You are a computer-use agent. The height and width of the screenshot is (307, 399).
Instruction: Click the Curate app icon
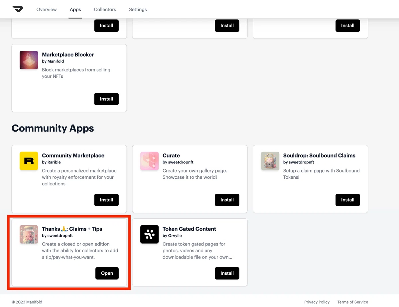click(x=150, y=161)
